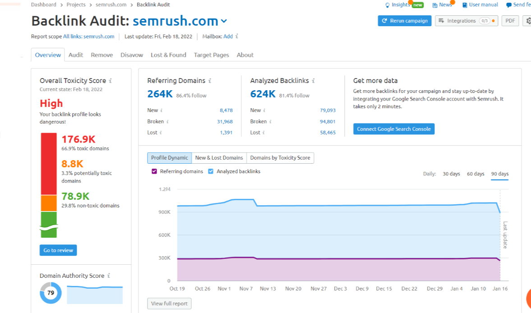Select 30 days range option
The image size is (531, 313).
(451, 174)
